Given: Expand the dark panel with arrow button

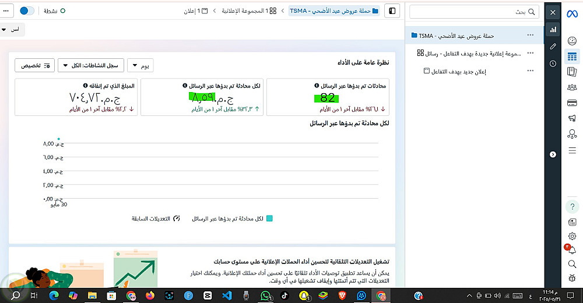Looking at the screenshot, I should click(x=553, y=154).
